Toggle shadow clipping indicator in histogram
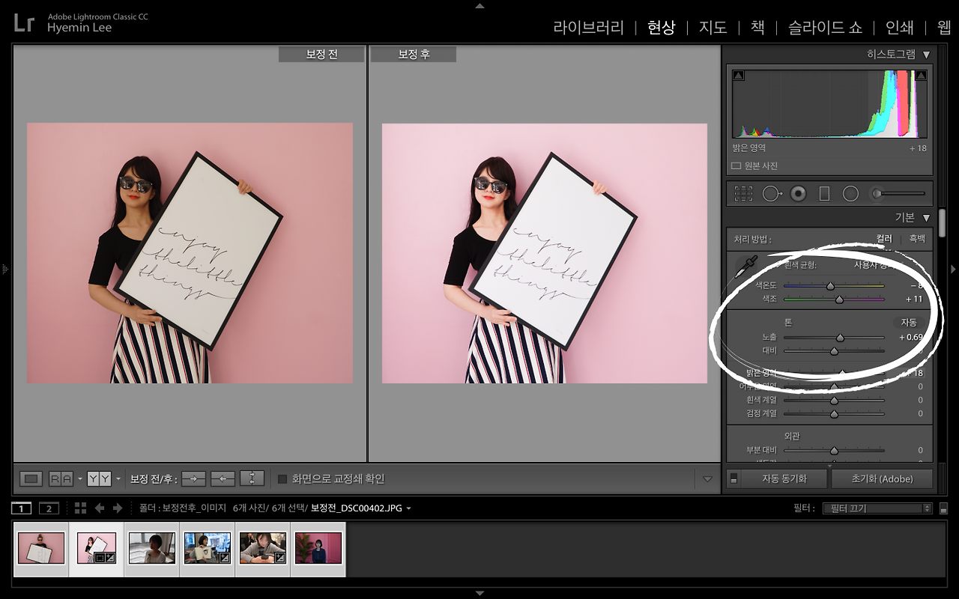 coord(739,75)
